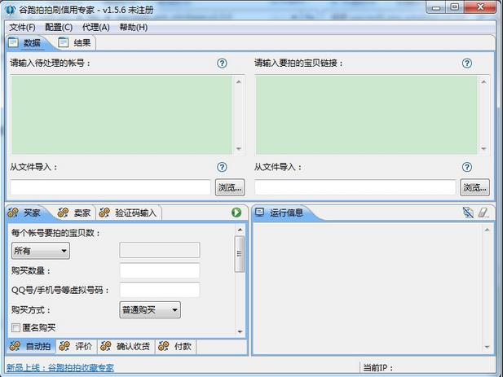Click the down arrow of accounts text area scrollbar
The image size is (503, 377).
238,149
